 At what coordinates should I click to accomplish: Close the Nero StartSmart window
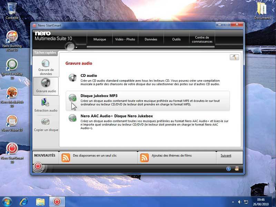(237, 24)
